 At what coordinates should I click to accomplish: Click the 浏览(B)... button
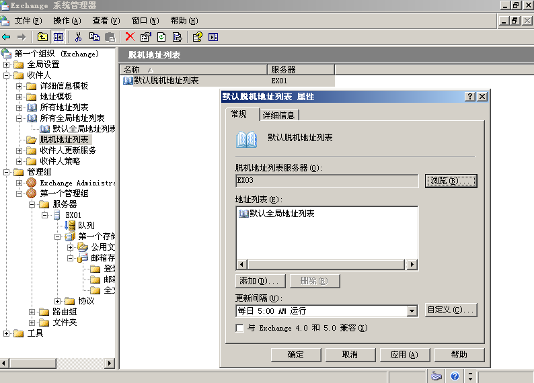click(451, 181)
